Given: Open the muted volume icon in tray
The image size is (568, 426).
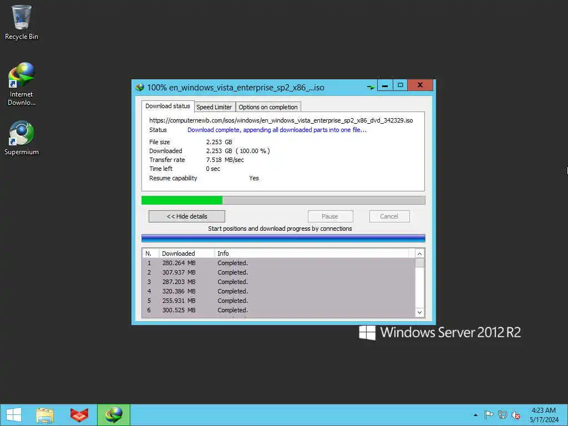Looking at the screenshot, I should [x=515, y=415].
